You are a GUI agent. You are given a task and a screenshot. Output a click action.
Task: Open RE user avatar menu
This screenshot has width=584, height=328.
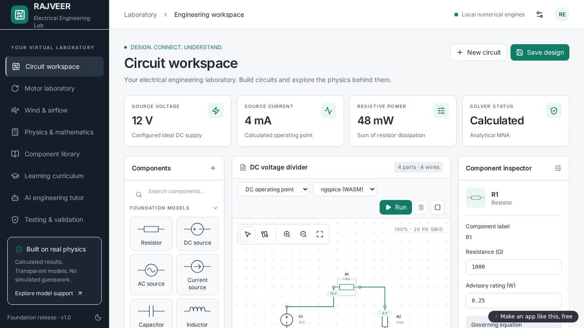[x=562, y=15]
